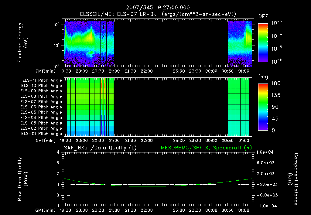Viewport: 311px width, 215px height.
Task: Click the -6.0e+03 right axis tick label
Action: pyautogui.click(x=267, y=195)
